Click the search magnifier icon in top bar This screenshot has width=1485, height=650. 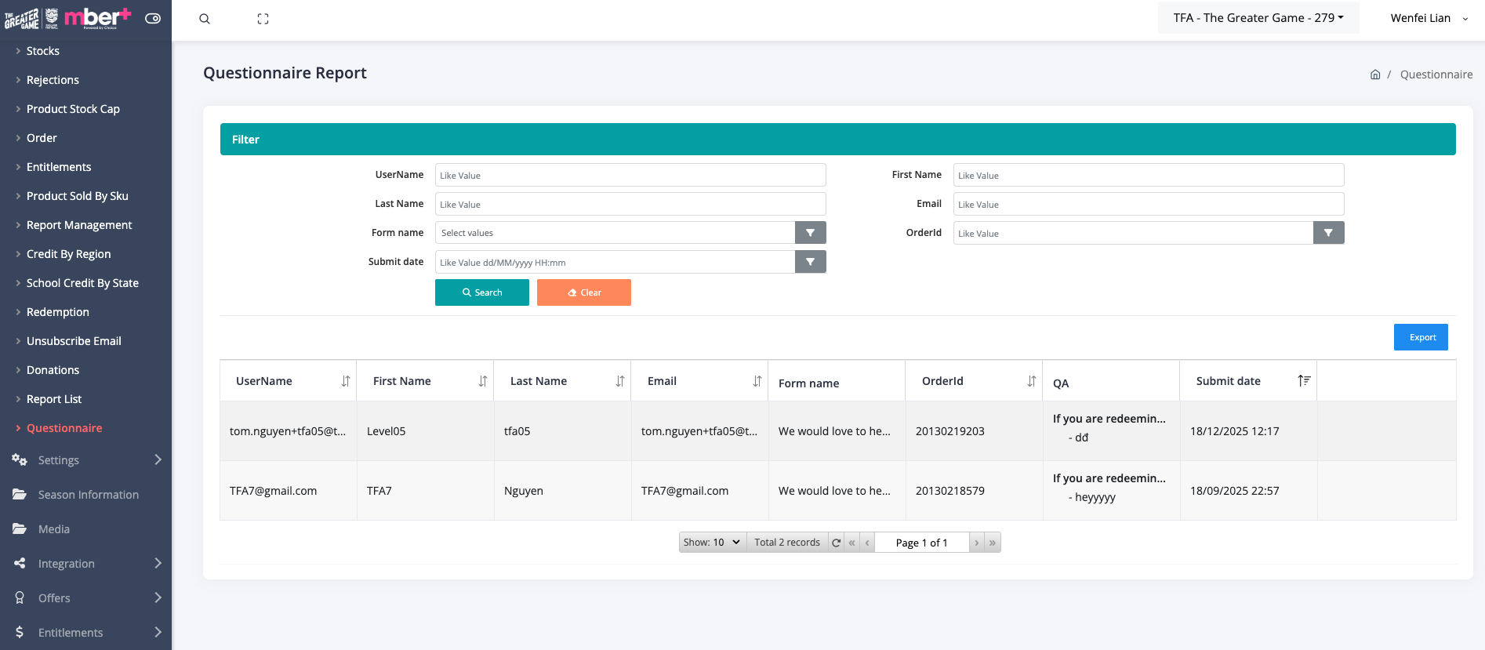(205, 19)
